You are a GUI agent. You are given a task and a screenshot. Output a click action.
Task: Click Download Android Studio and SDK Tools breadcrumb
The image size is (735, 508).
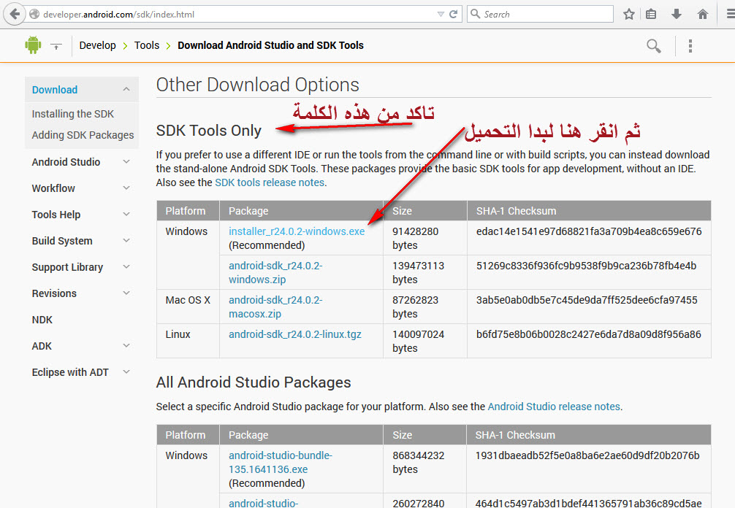point(270,45)
